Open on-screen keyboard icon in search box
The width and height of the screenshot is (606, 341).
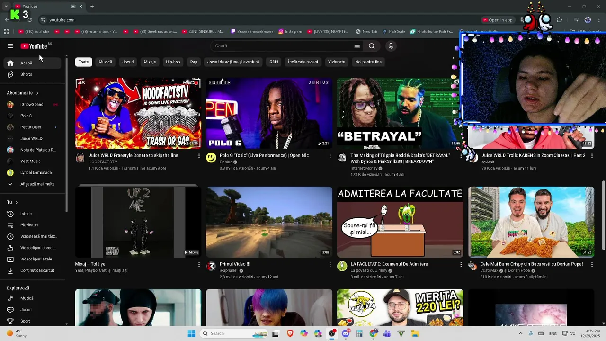point(357,46)
